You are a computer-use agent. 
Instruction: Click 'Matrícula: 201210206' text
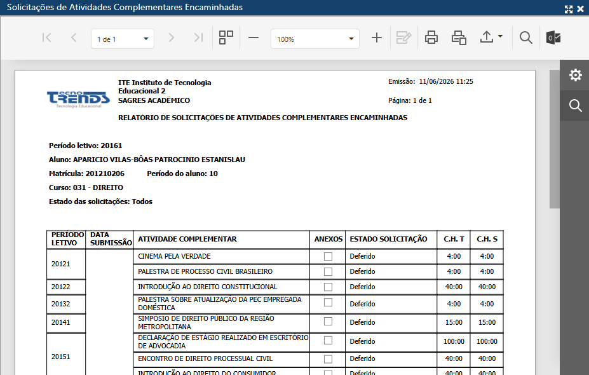[x=86, y=174]
